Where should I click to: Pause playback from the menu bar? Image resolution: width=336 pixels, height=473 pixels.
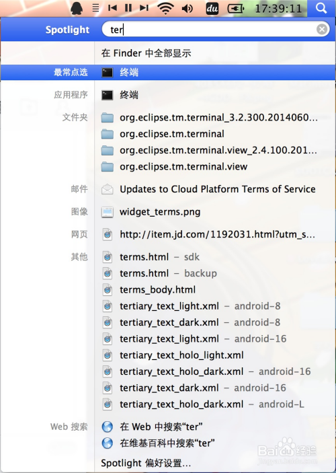pyautogui.click(x=128, y=8)
